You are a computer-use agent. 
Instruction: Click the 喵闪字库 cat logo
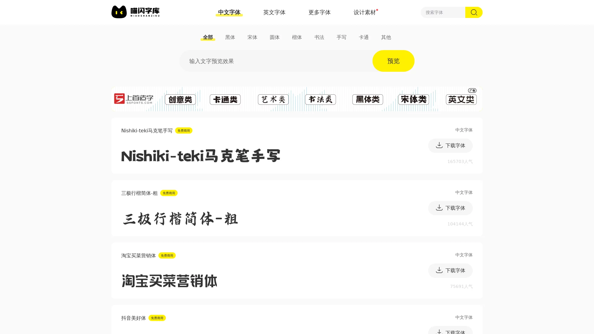[119, 12]
